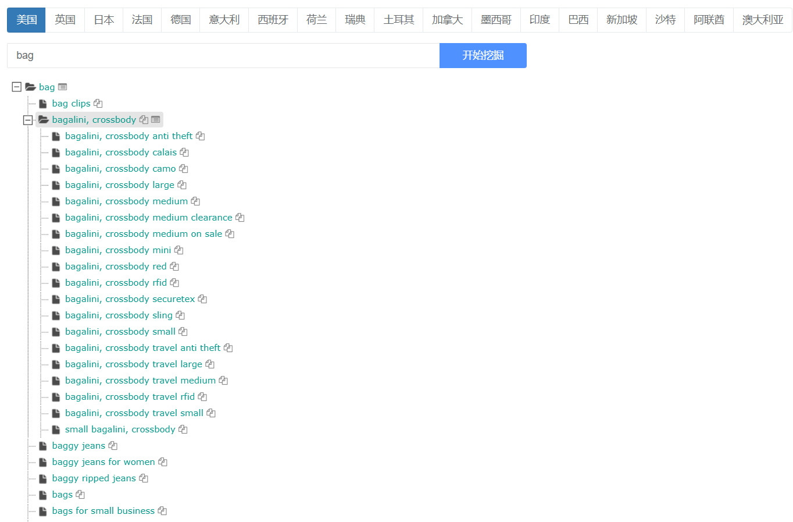The height and width of the screenshot is (522, 793).
Task: Copy icon beside 'bagalini, crossbody securetex'
Action: tap(202, 299)
